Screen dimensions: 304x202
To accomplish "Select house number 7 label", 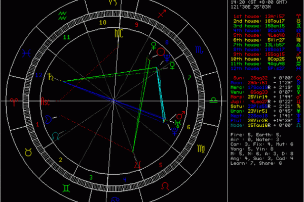I will 189,77.
